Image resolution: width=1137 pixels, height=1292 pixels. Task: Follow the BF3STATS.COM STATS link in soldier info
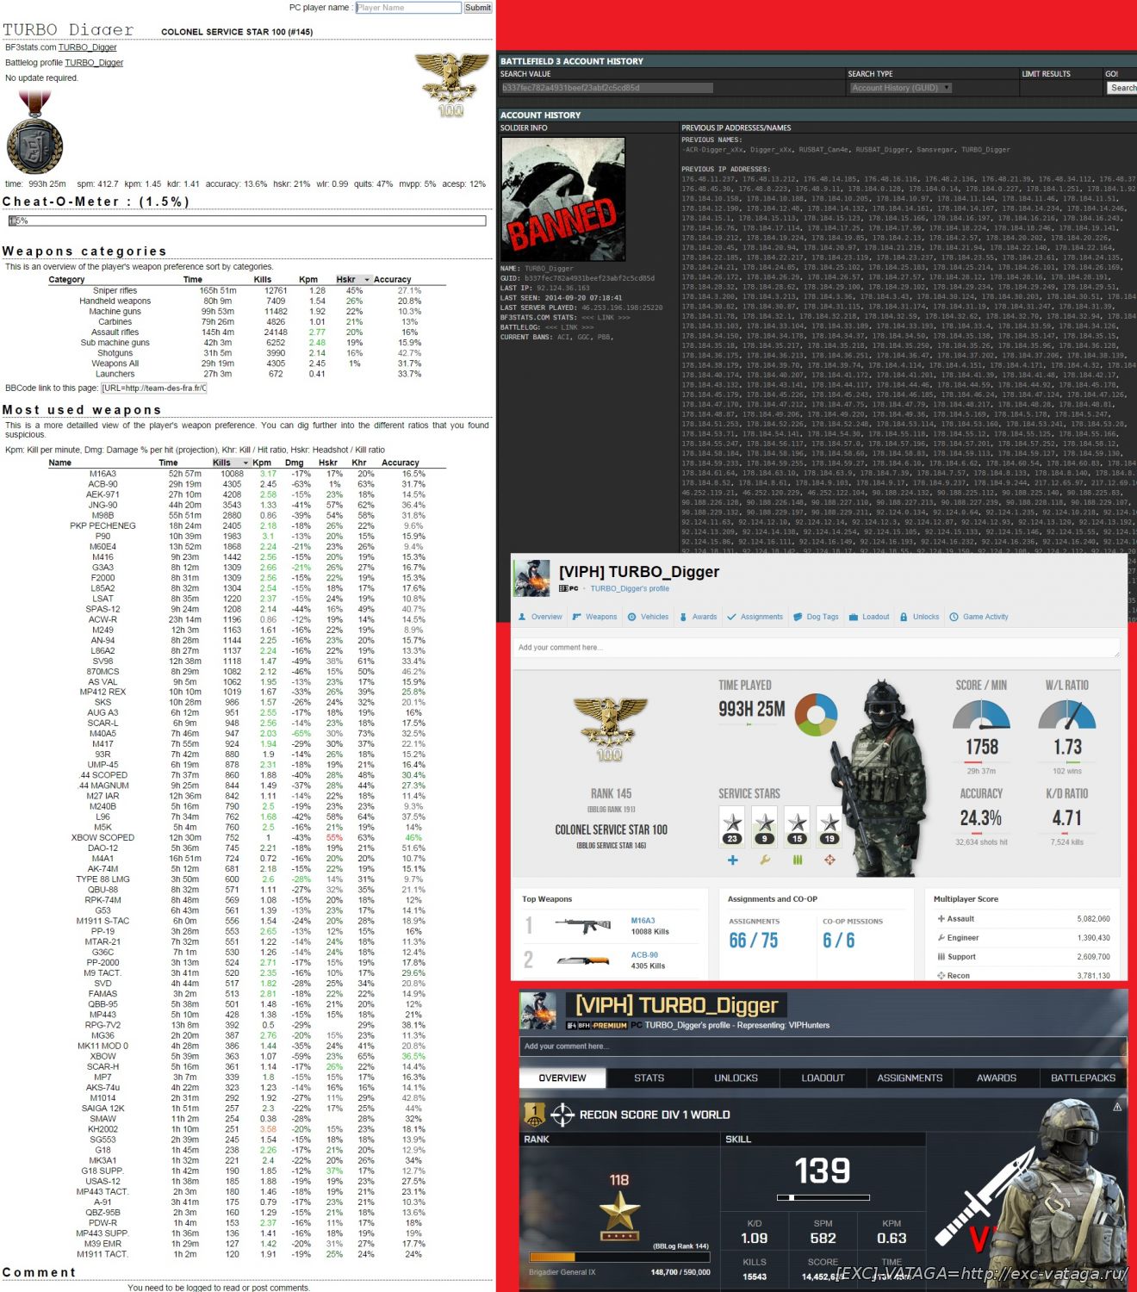(x=606, y=318)
